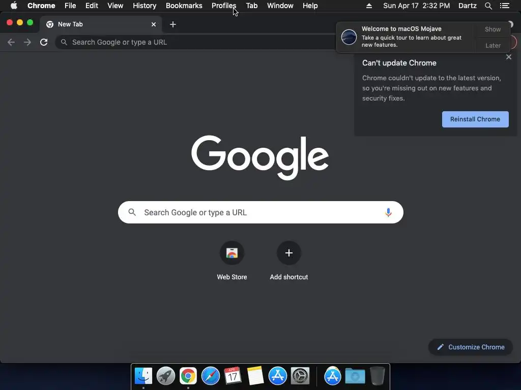Open a new tab with plus button

click(173, 24)
